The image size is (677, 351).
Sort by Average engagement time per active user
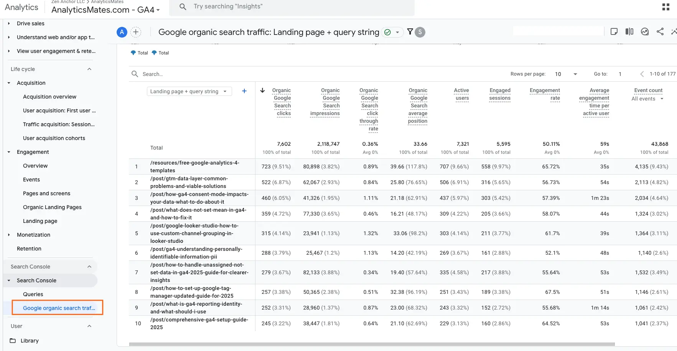(x=594, y=102)
